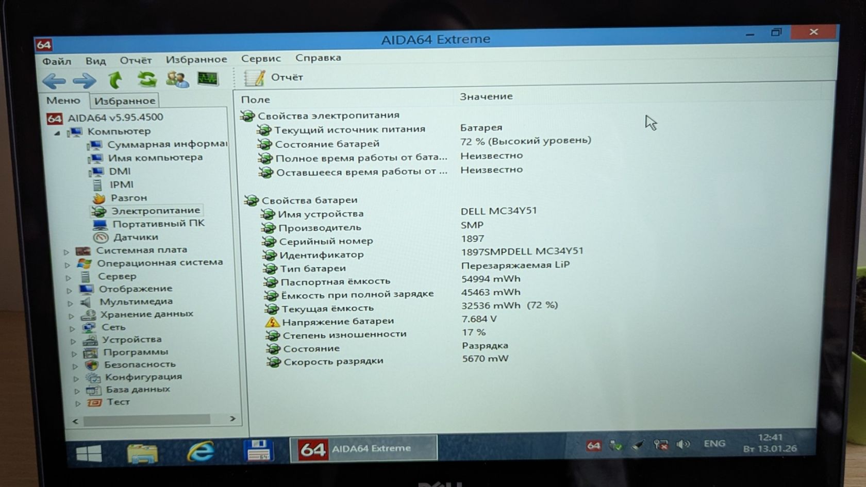Expand the Хранение данных tree node
Image resolution: width=866 pixels, height=487 pixels.
click(x=71, y=315)
